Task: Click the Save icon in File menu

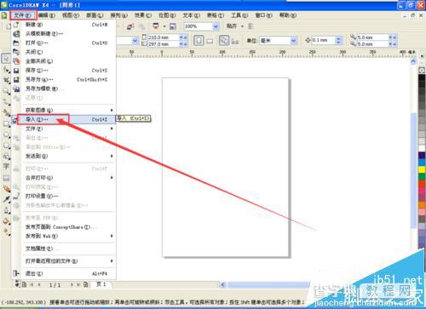Action: coord(16,71)
